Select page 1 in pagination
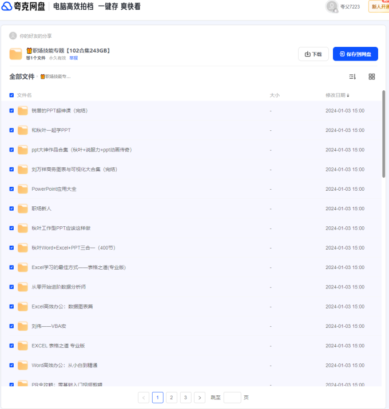 click(157, 398)
